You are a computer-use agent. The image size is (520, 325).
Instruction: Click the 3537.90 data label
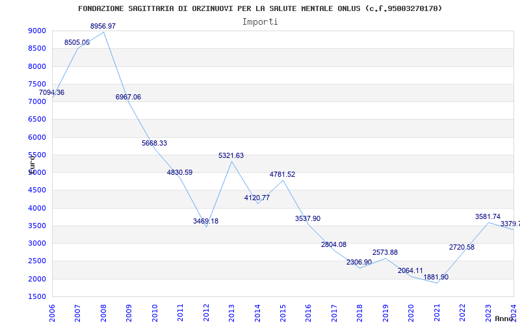tap(307, 218)
